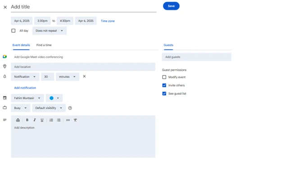Open the Busy availability dropdown
281x169 pixels.
click(21, 108)
